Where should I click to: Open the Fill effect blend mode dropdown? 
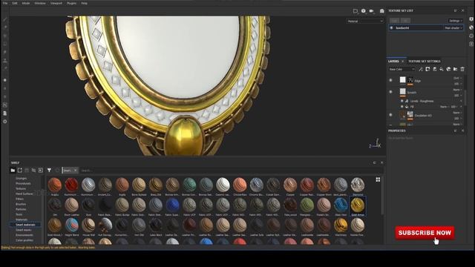(444, 107)
